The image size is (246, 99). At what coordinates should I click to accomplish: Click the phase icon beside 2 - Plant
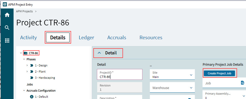(32, 72)
